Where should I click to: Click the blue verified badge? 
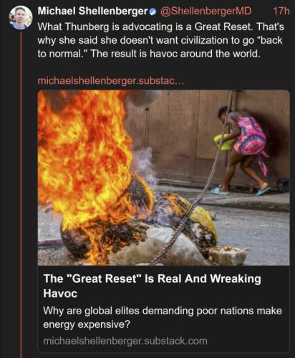(153, 11)
